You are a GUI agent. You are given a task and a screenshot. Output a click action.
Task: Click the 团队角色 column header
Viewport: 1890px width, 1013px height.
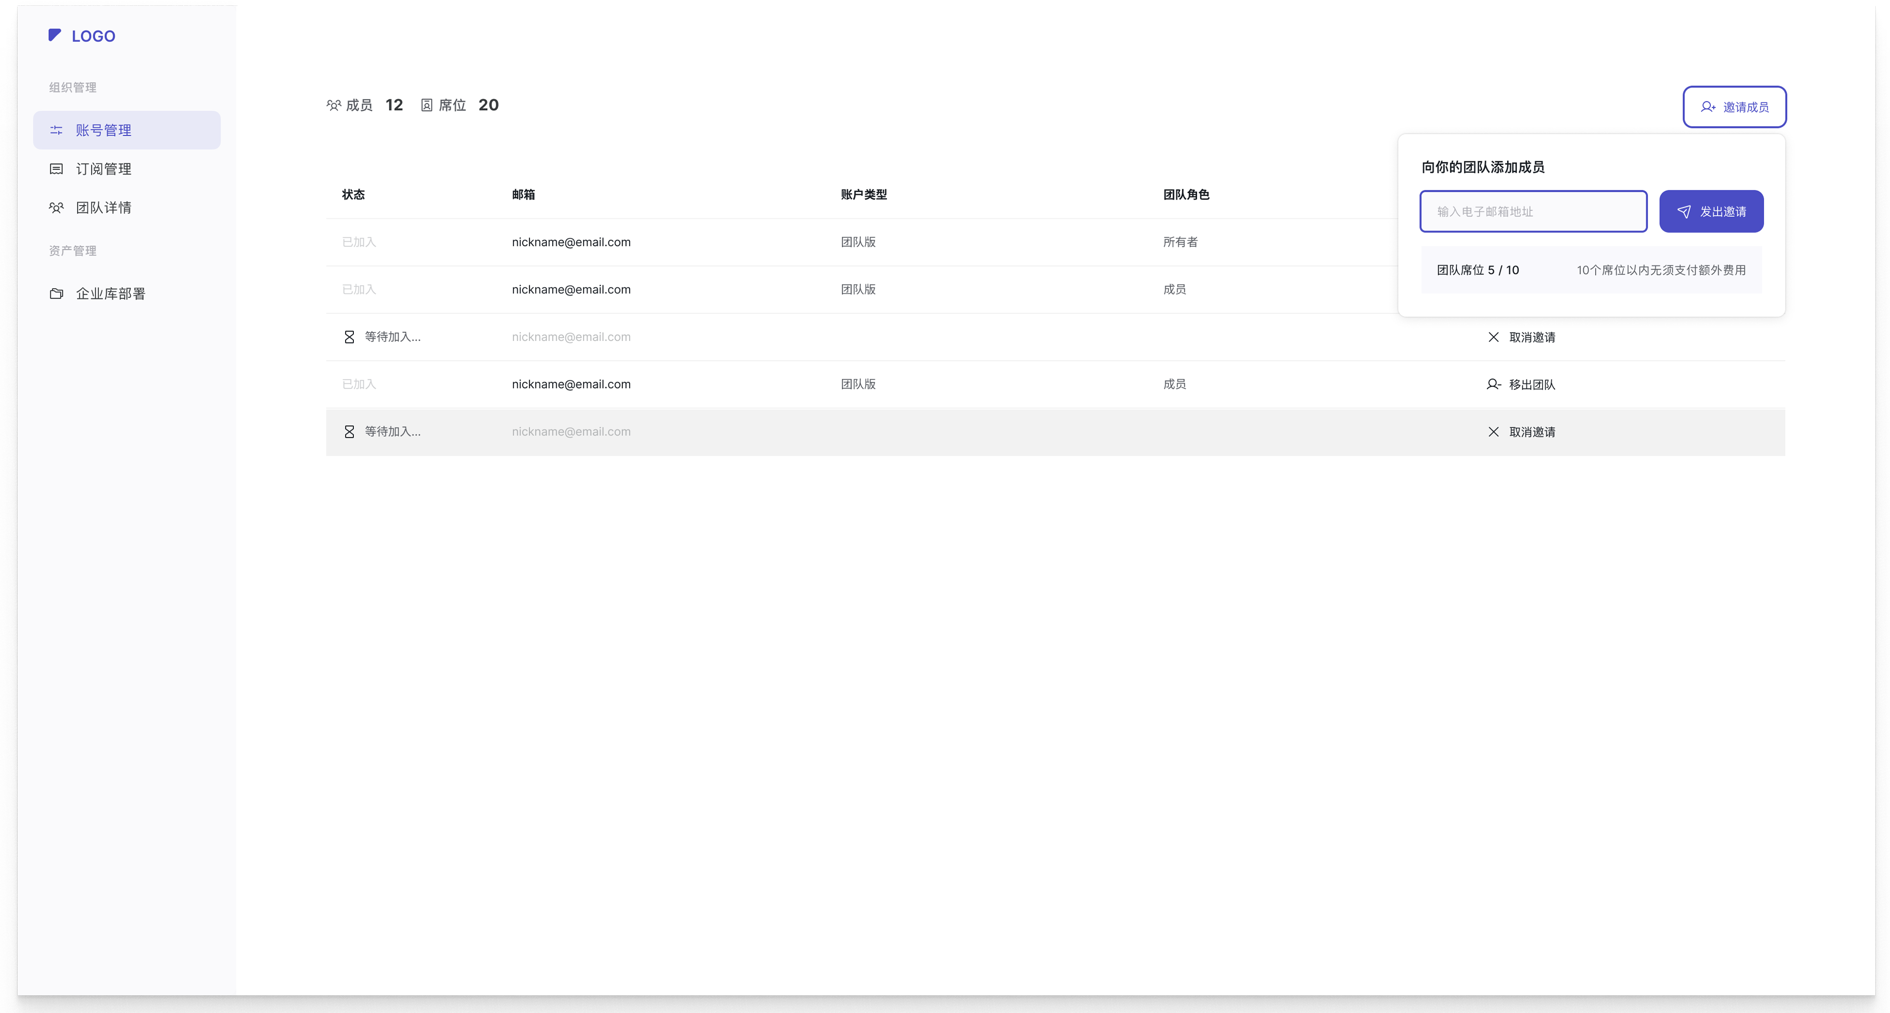[x=1186, y=194]
